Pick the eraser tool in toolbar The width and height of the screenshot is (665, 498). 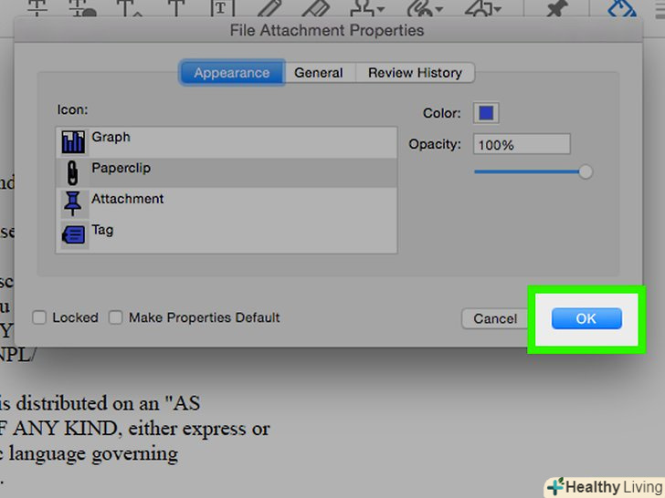(x=316, y=8)
